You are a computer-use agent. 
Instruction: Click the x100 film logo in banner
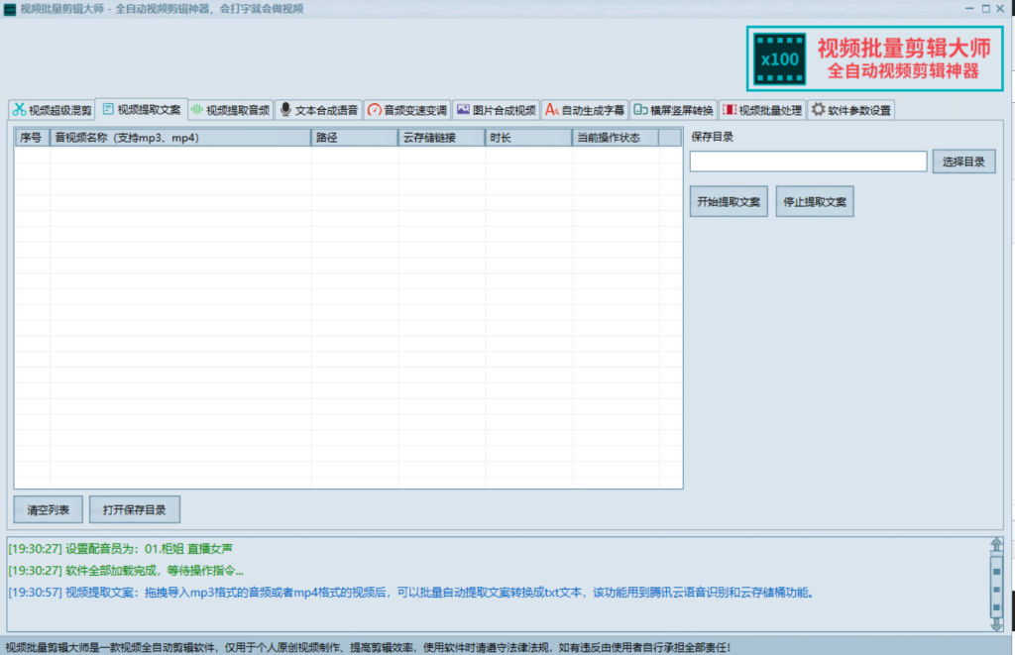[780, 58]
